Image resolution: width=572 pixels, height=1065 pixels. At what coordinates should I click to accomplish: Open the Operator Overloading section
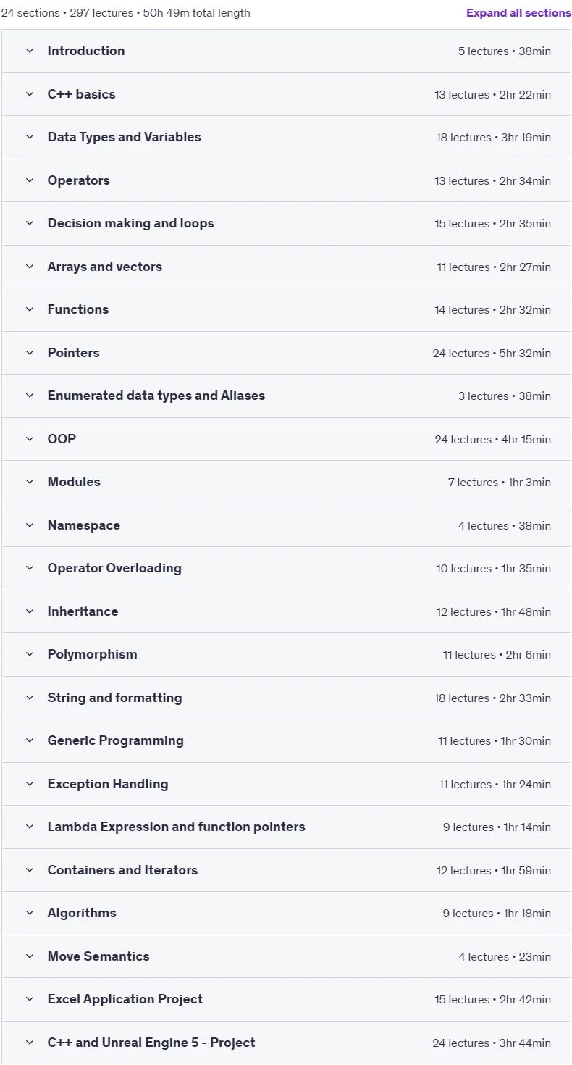coord(286,568)
